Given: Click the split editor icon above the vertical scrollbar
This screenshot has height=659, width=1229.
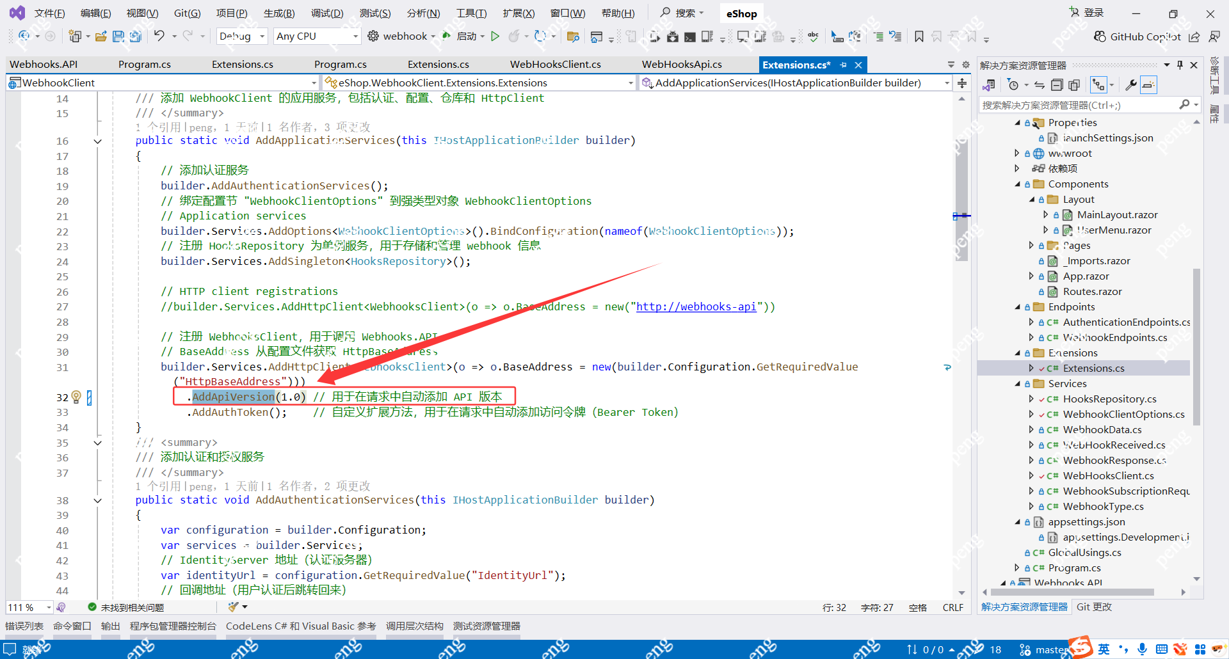Looking at the screenshot, I should point(962,83).
